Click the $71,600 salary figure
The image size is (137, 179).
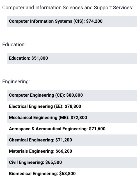[97, 129]
